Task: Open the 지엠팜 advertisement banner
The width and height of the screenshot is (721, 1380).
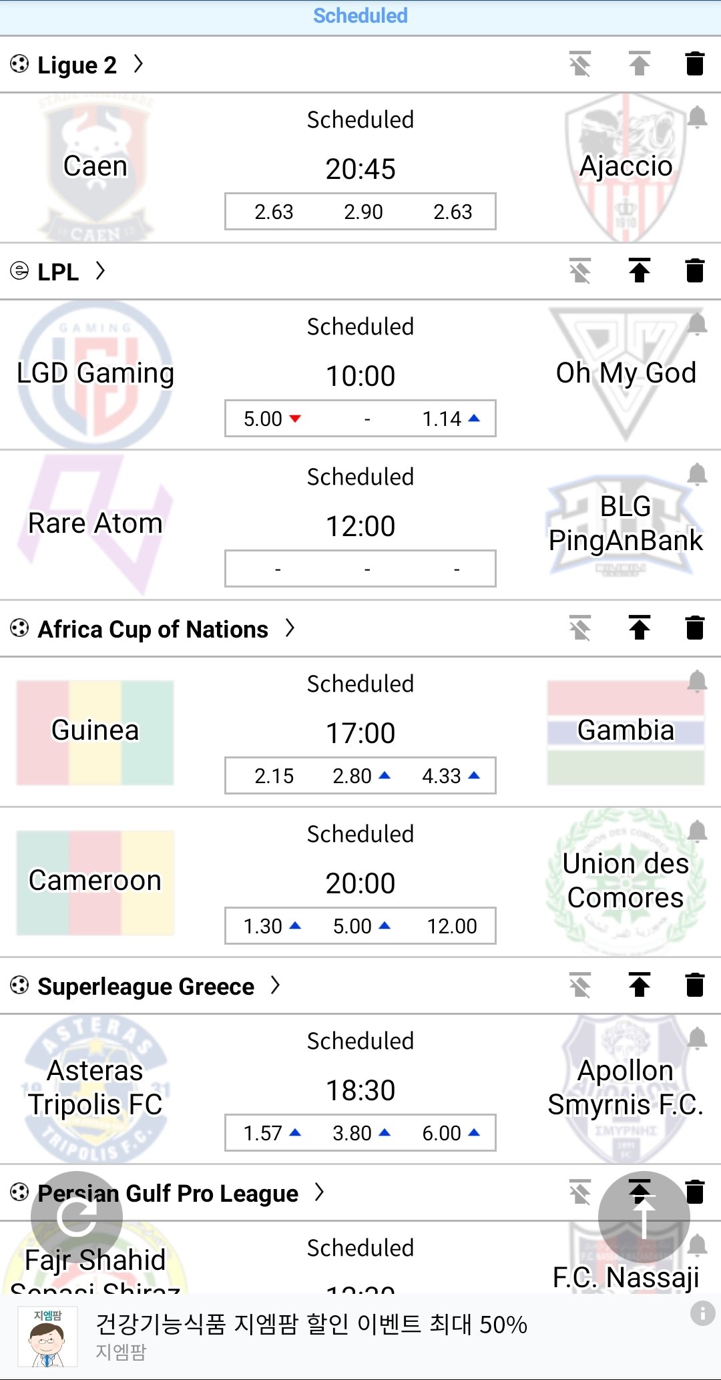Action: 311,1335
